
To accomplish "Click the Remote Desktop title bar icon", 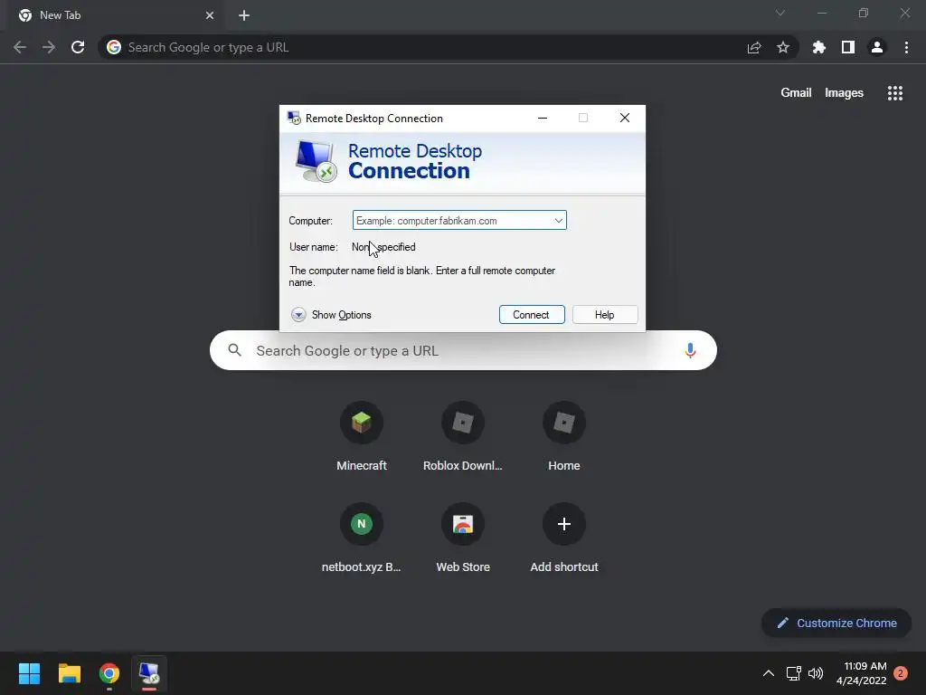I will pyautogui.click(x=294, y=118).
